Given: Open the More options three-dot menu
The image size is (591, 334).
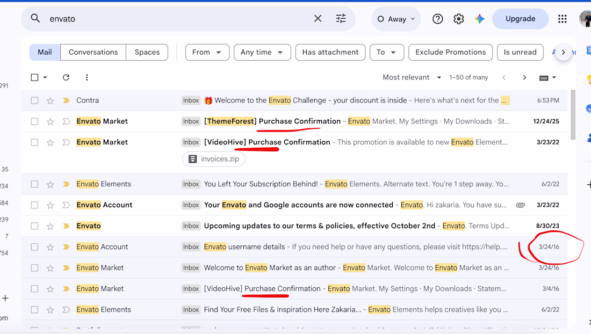Looking at the screenshot, I should (x=87, y=77).
